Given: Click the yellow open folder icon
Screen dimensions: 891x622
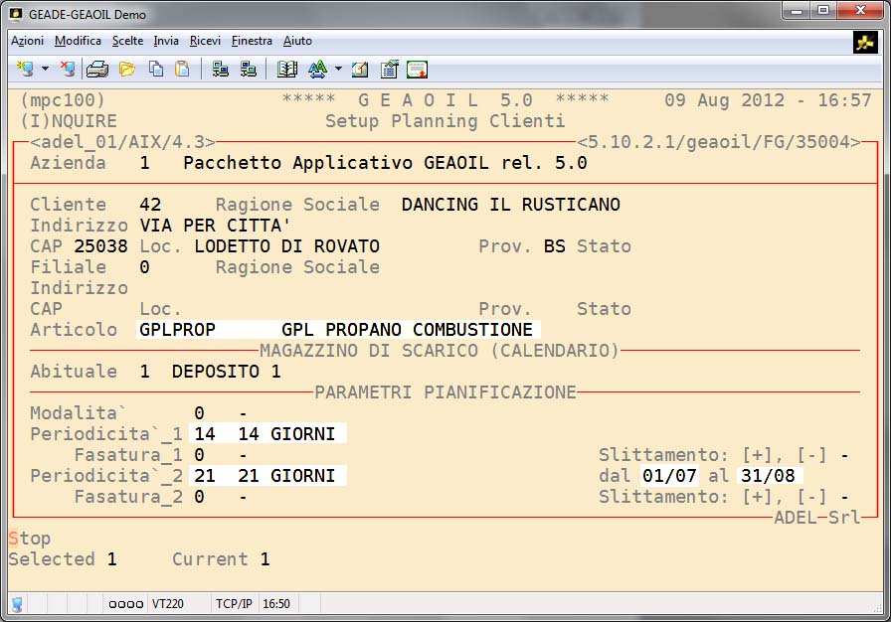Looking at the screenshot, I should (127, 69).
